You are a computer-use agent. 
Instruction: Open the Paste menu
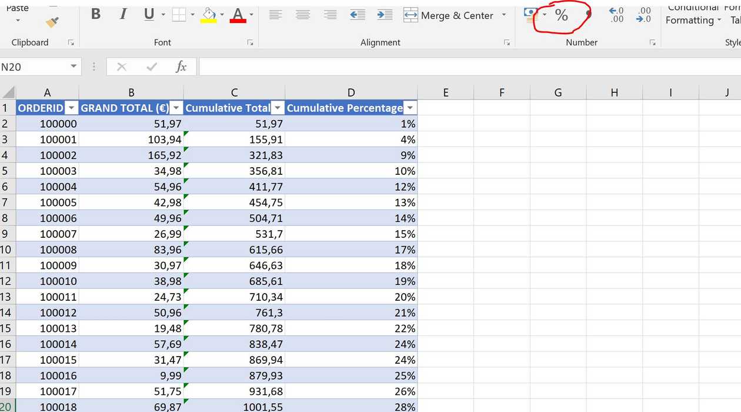point(17,16)
